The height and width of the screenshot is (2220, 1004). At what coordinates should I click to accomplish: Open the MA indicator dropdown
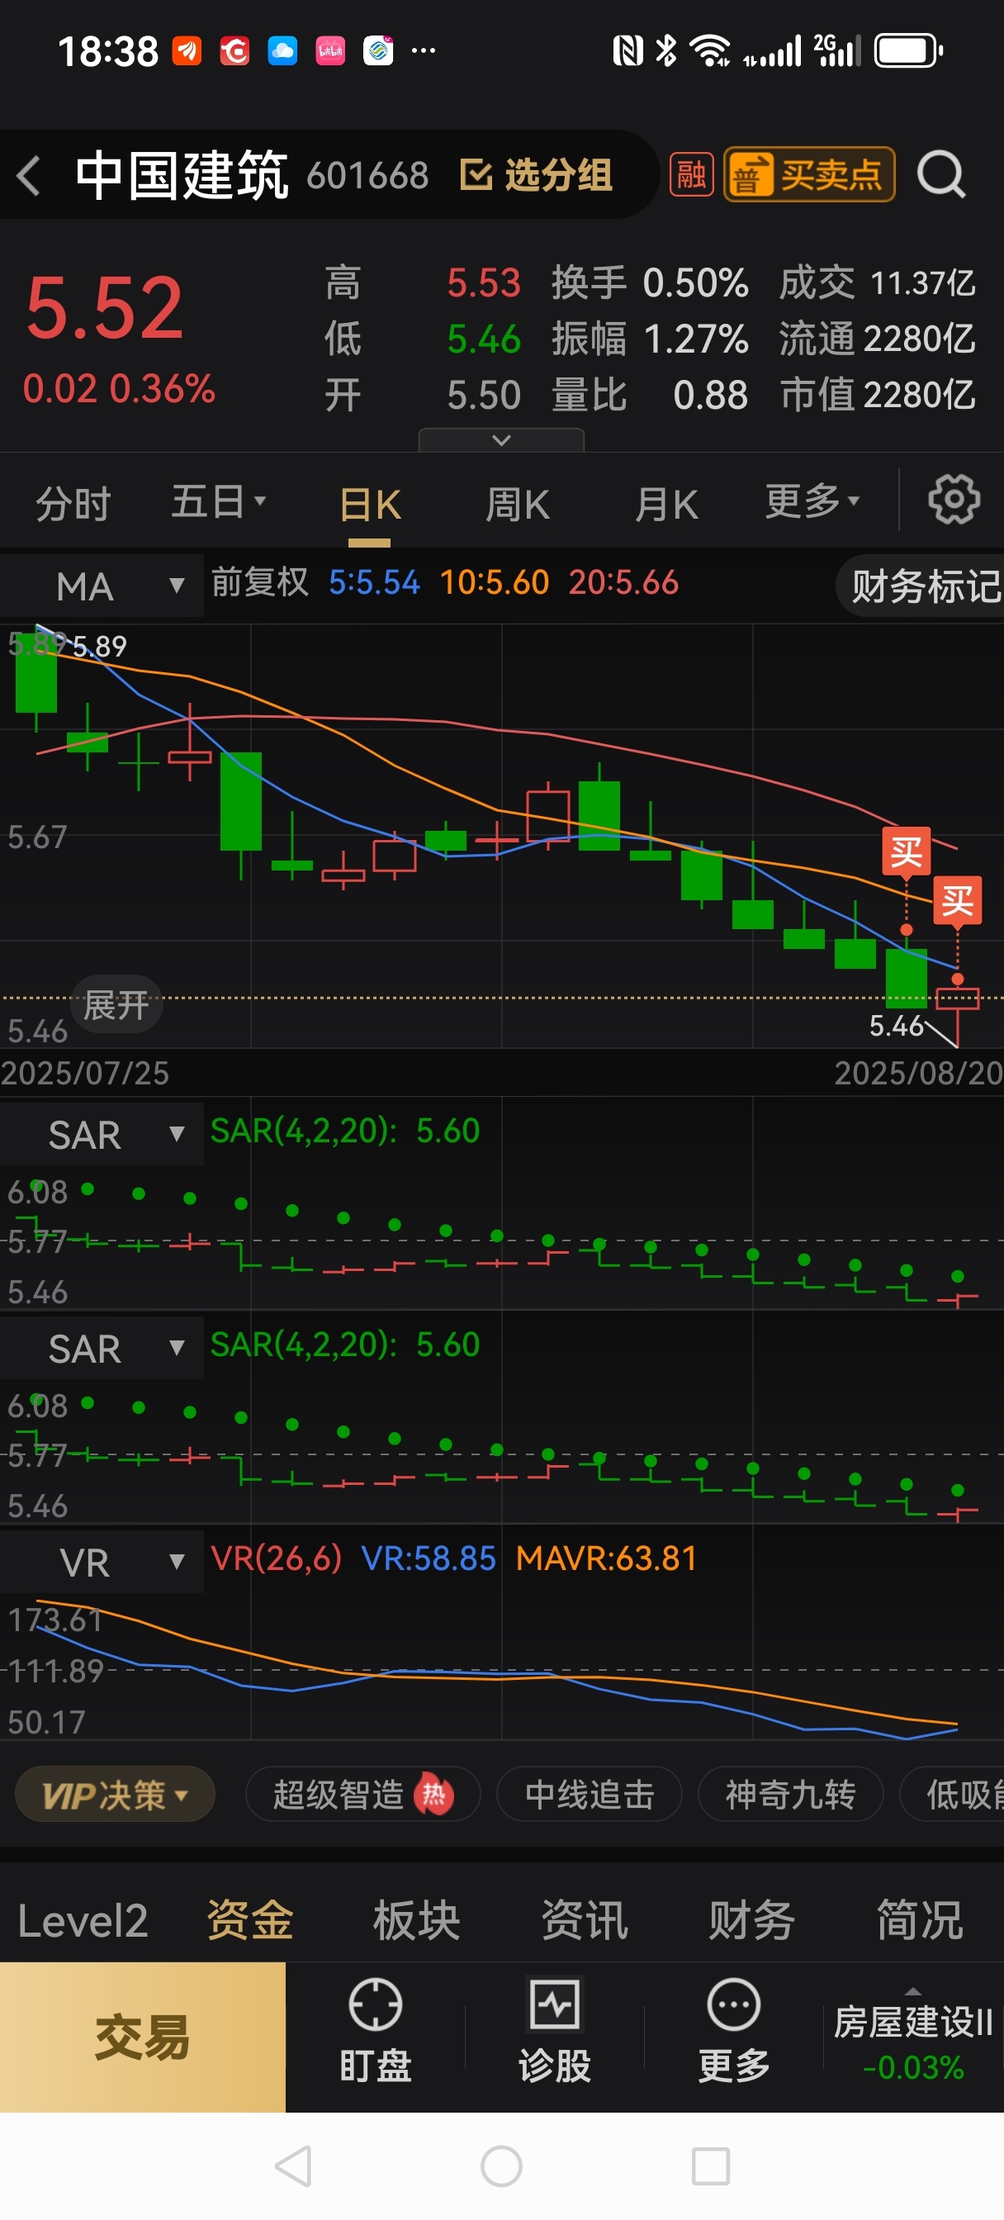[x=102, y=586]
